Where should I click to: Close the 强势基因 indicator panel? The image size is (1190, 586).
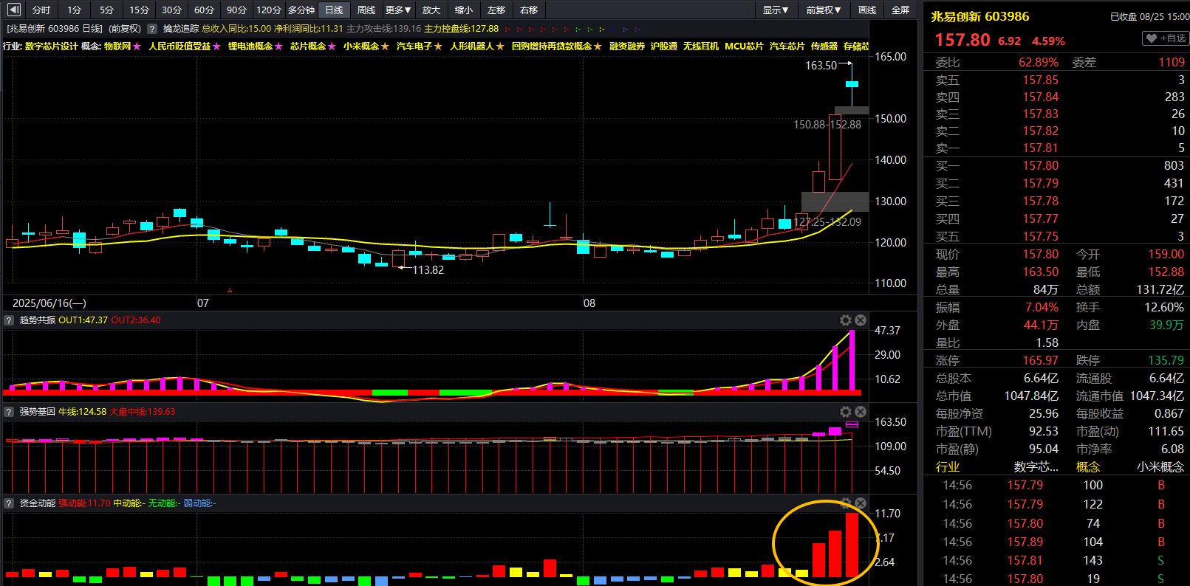pos(861,412)
